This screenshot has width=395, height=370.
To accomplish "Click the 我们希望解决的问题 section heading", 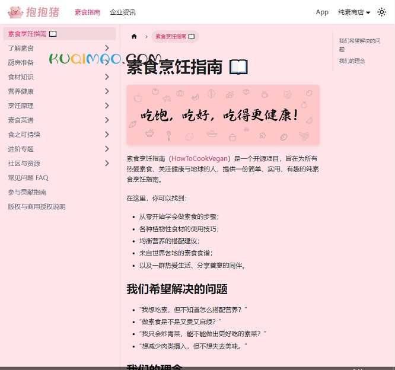I will tap(177, 289).
